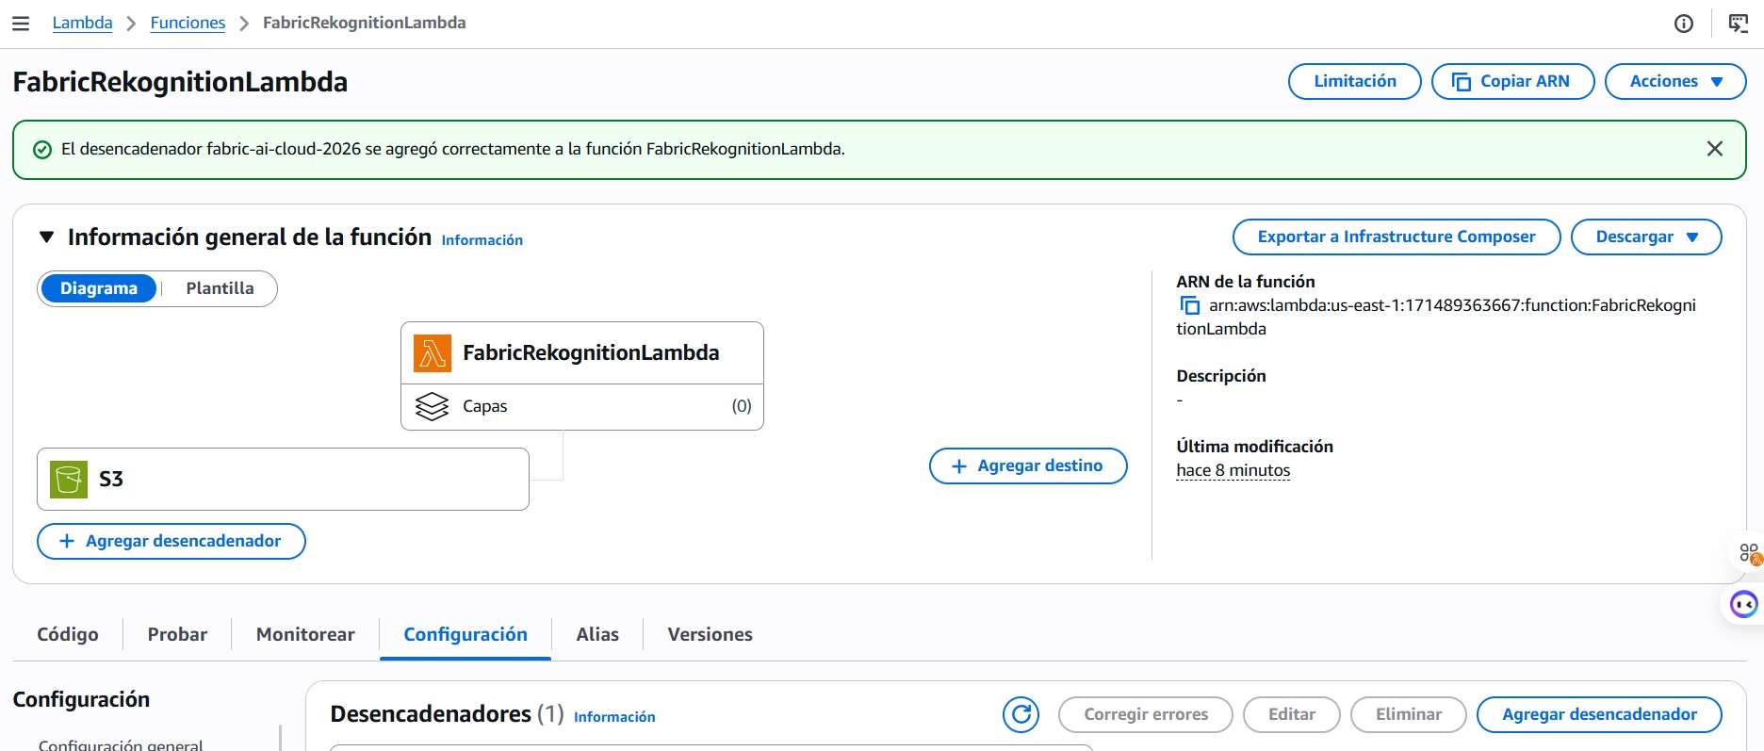Image resolution: width=1764 pixels, height=751 pixels.
Task: Open the Código tab
Action: [68, 634]
